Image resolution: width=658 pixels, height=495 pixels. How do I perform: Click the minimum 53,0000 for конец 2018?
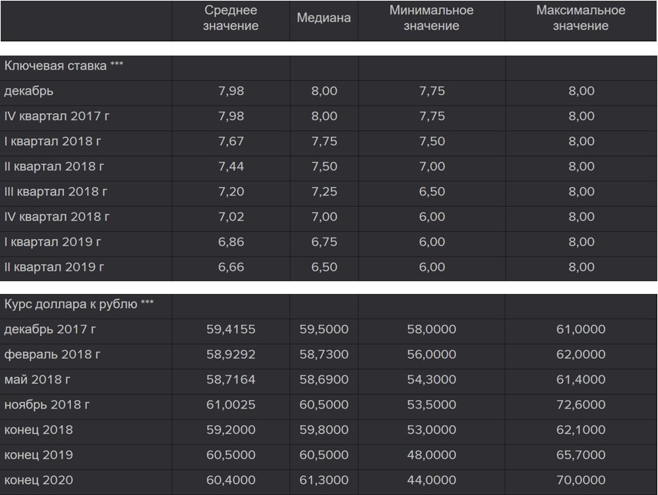[x=432, y=430]
